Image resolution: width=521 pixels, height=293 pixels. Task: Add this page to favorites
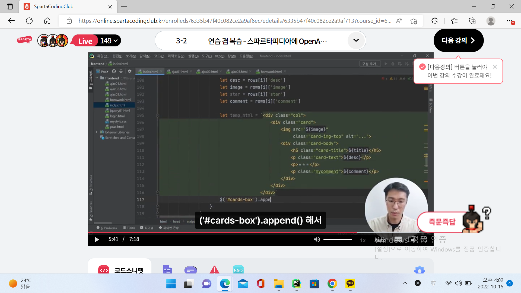tap(414, 21)
